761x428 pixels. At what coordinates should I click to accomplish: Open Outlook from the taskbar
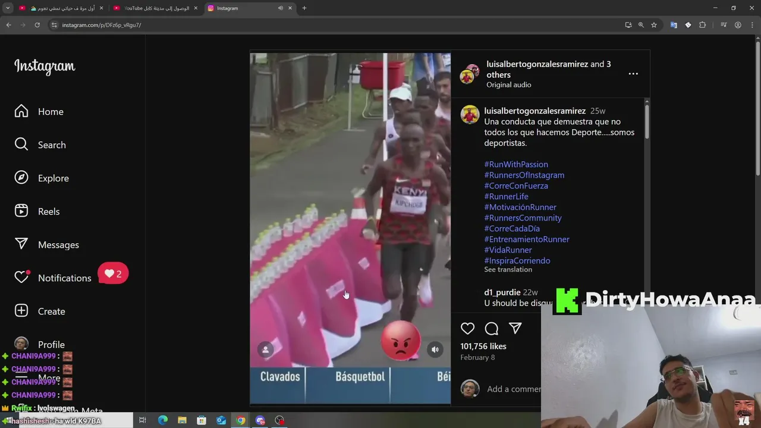coord(221,420)
